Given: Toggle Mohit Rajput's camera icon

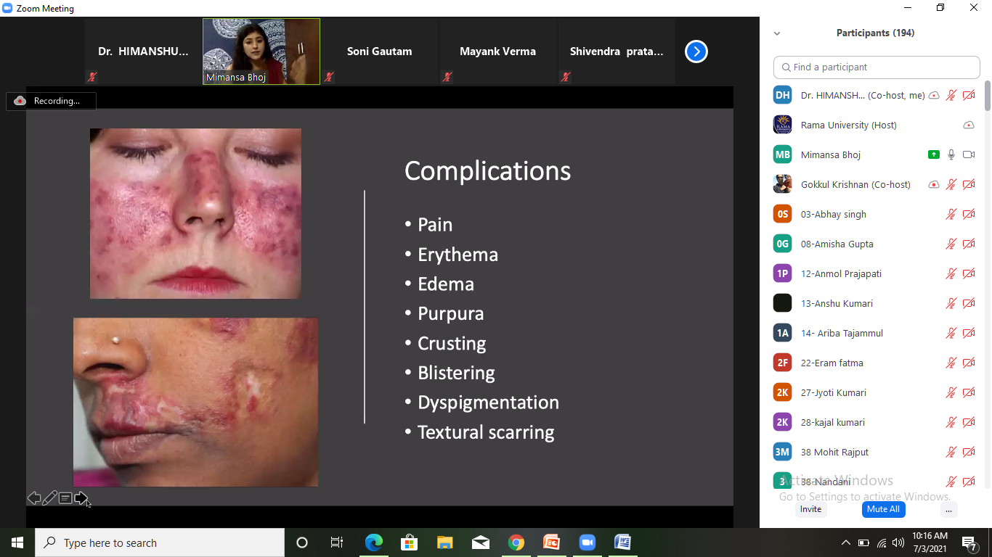Looking at the screenshot, I should [x=969, y=452].
